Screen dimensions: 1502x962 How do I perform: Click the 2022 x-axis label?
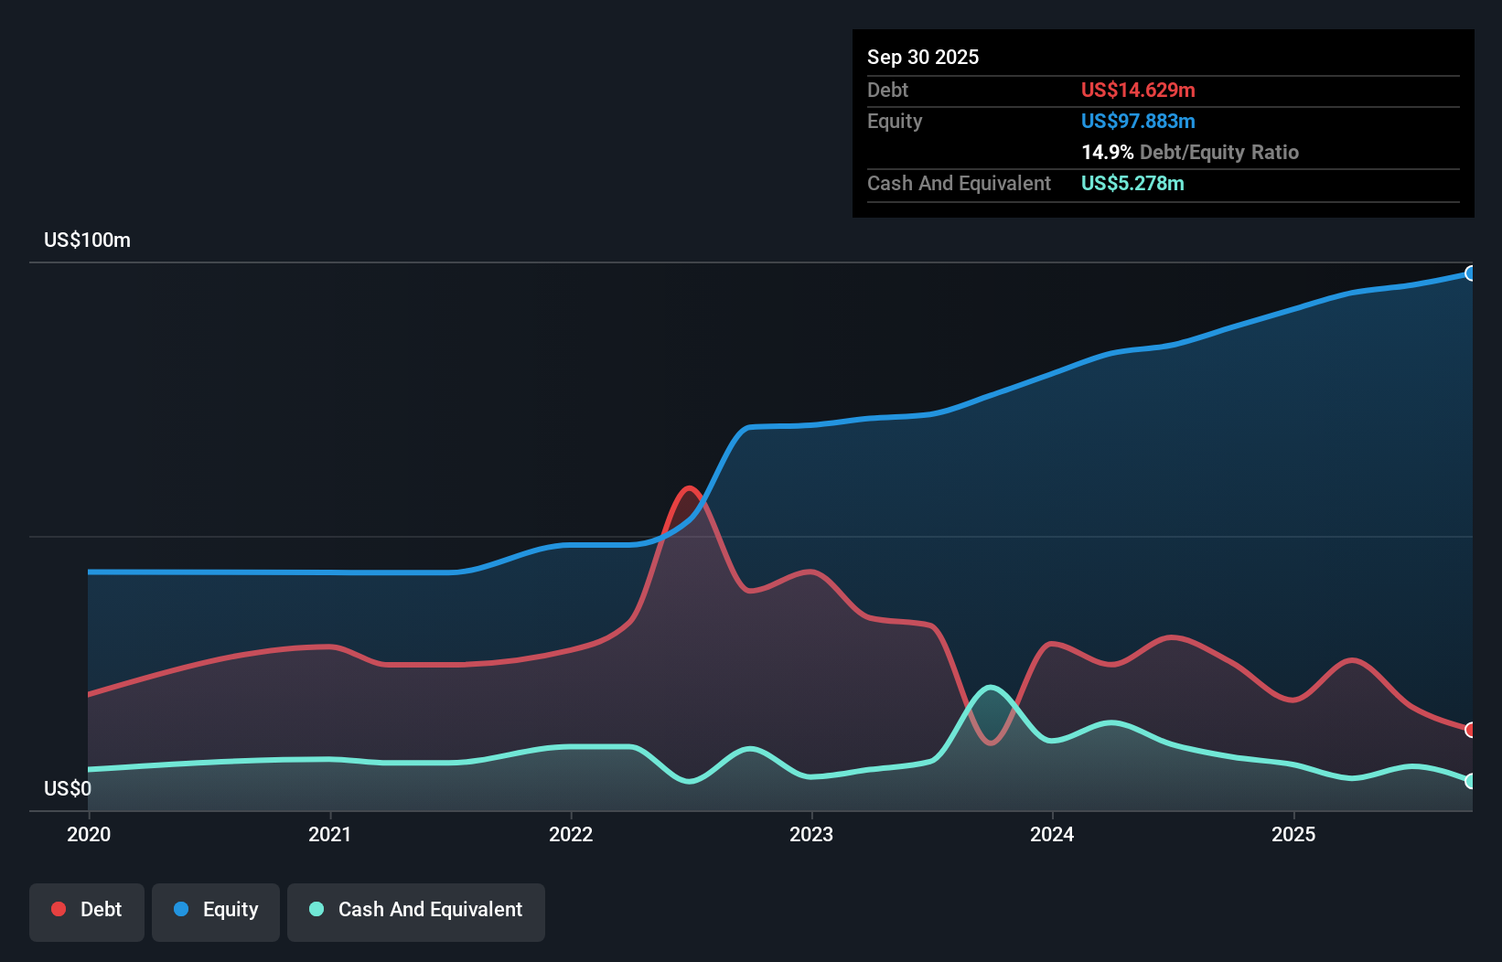[x=571, y=834]
